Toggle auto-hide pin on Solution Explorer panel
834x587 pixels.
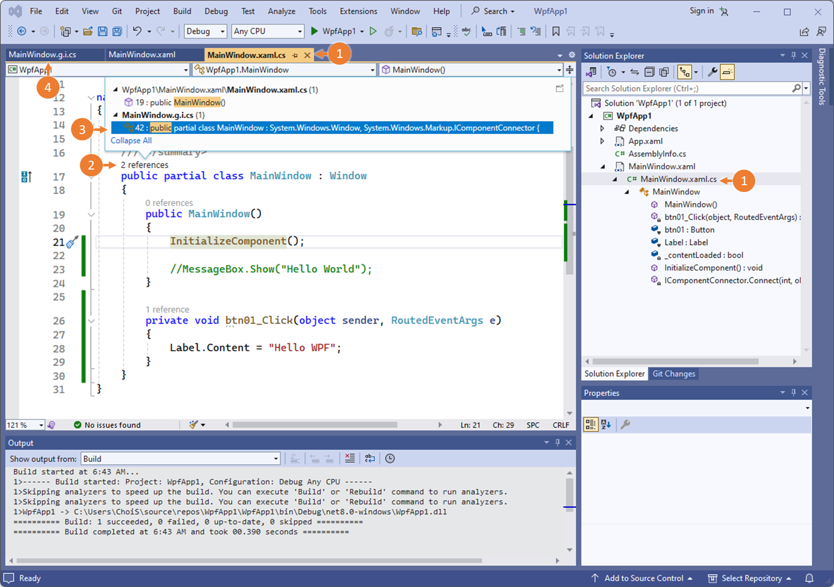coord(793,55)
